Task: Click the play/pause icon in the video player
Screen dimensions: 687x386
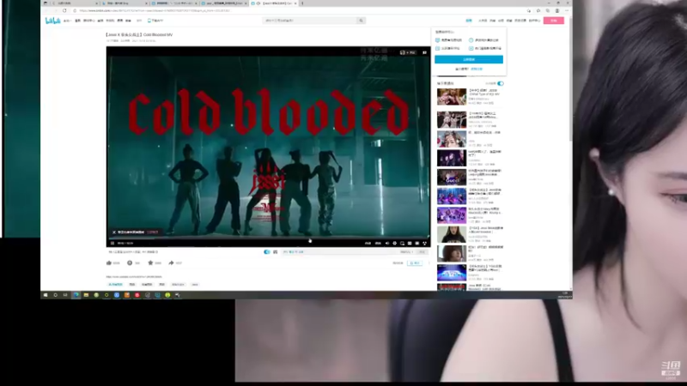Action: [x=112, y=243]
